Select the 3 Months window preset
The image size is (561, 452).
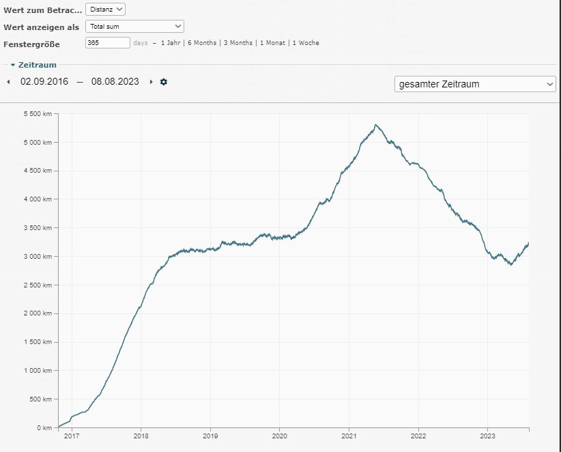point(238,43)
